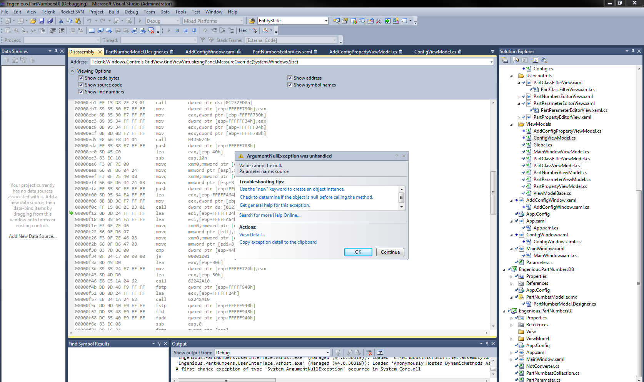Click View Detail link in exception dialog
The width and height of the screenshot is (644, 382).
(252, 235)
